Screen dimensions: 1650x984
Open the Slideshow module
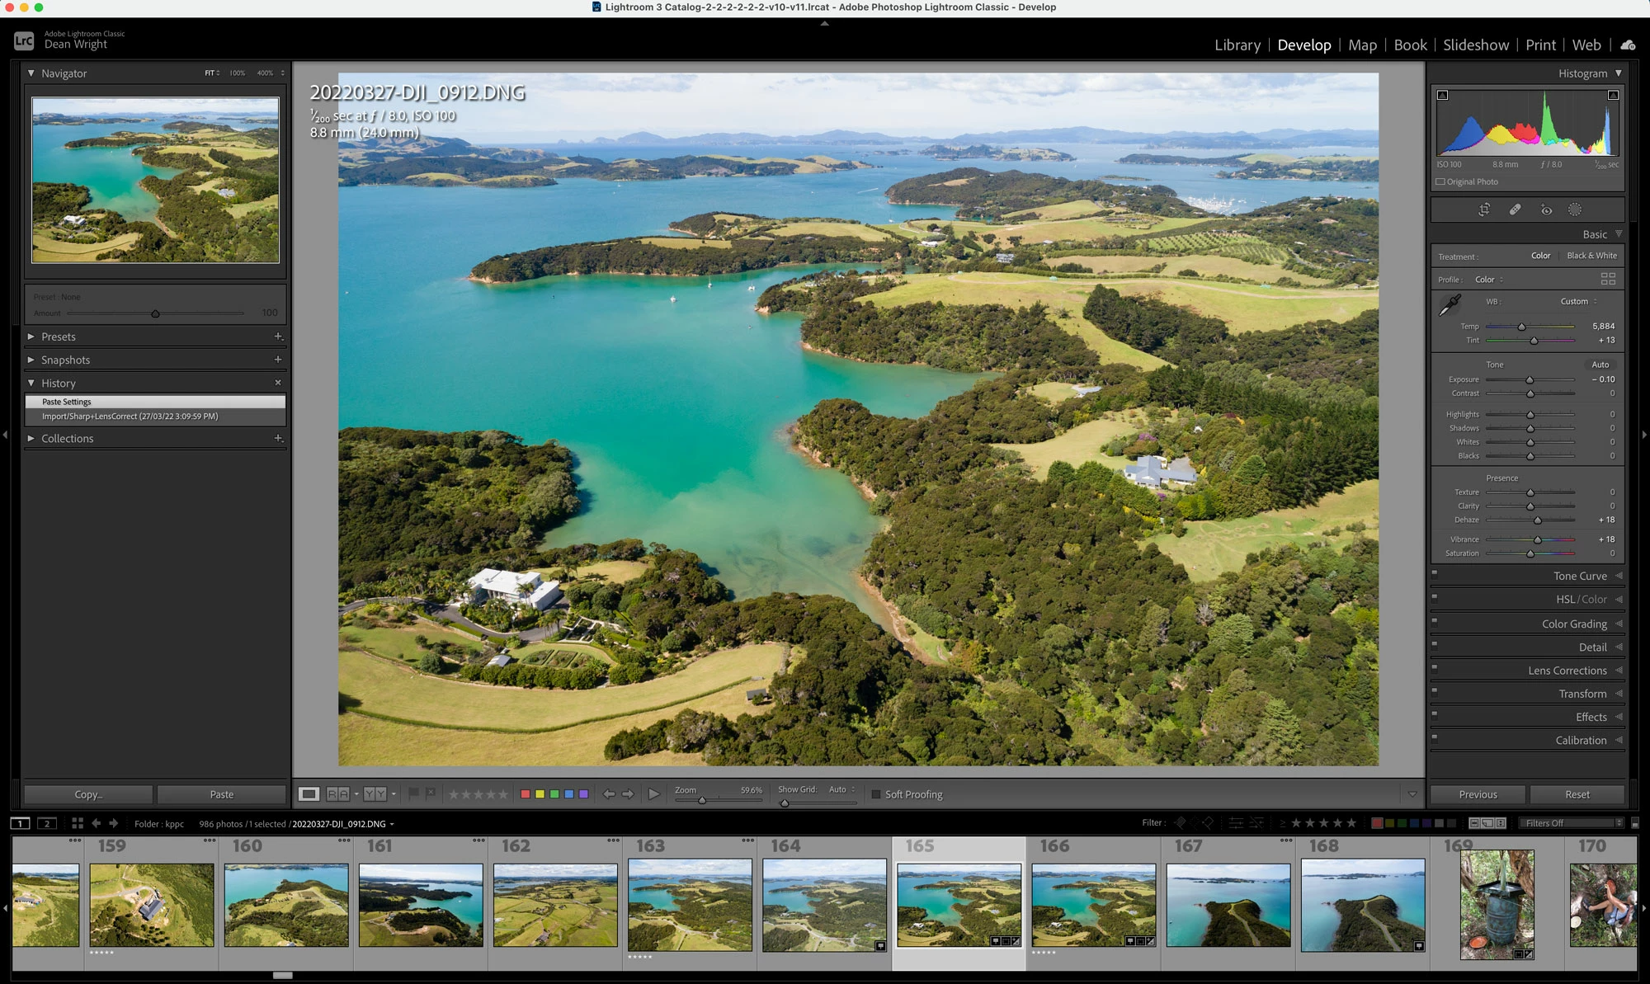tap(1475, 45)
